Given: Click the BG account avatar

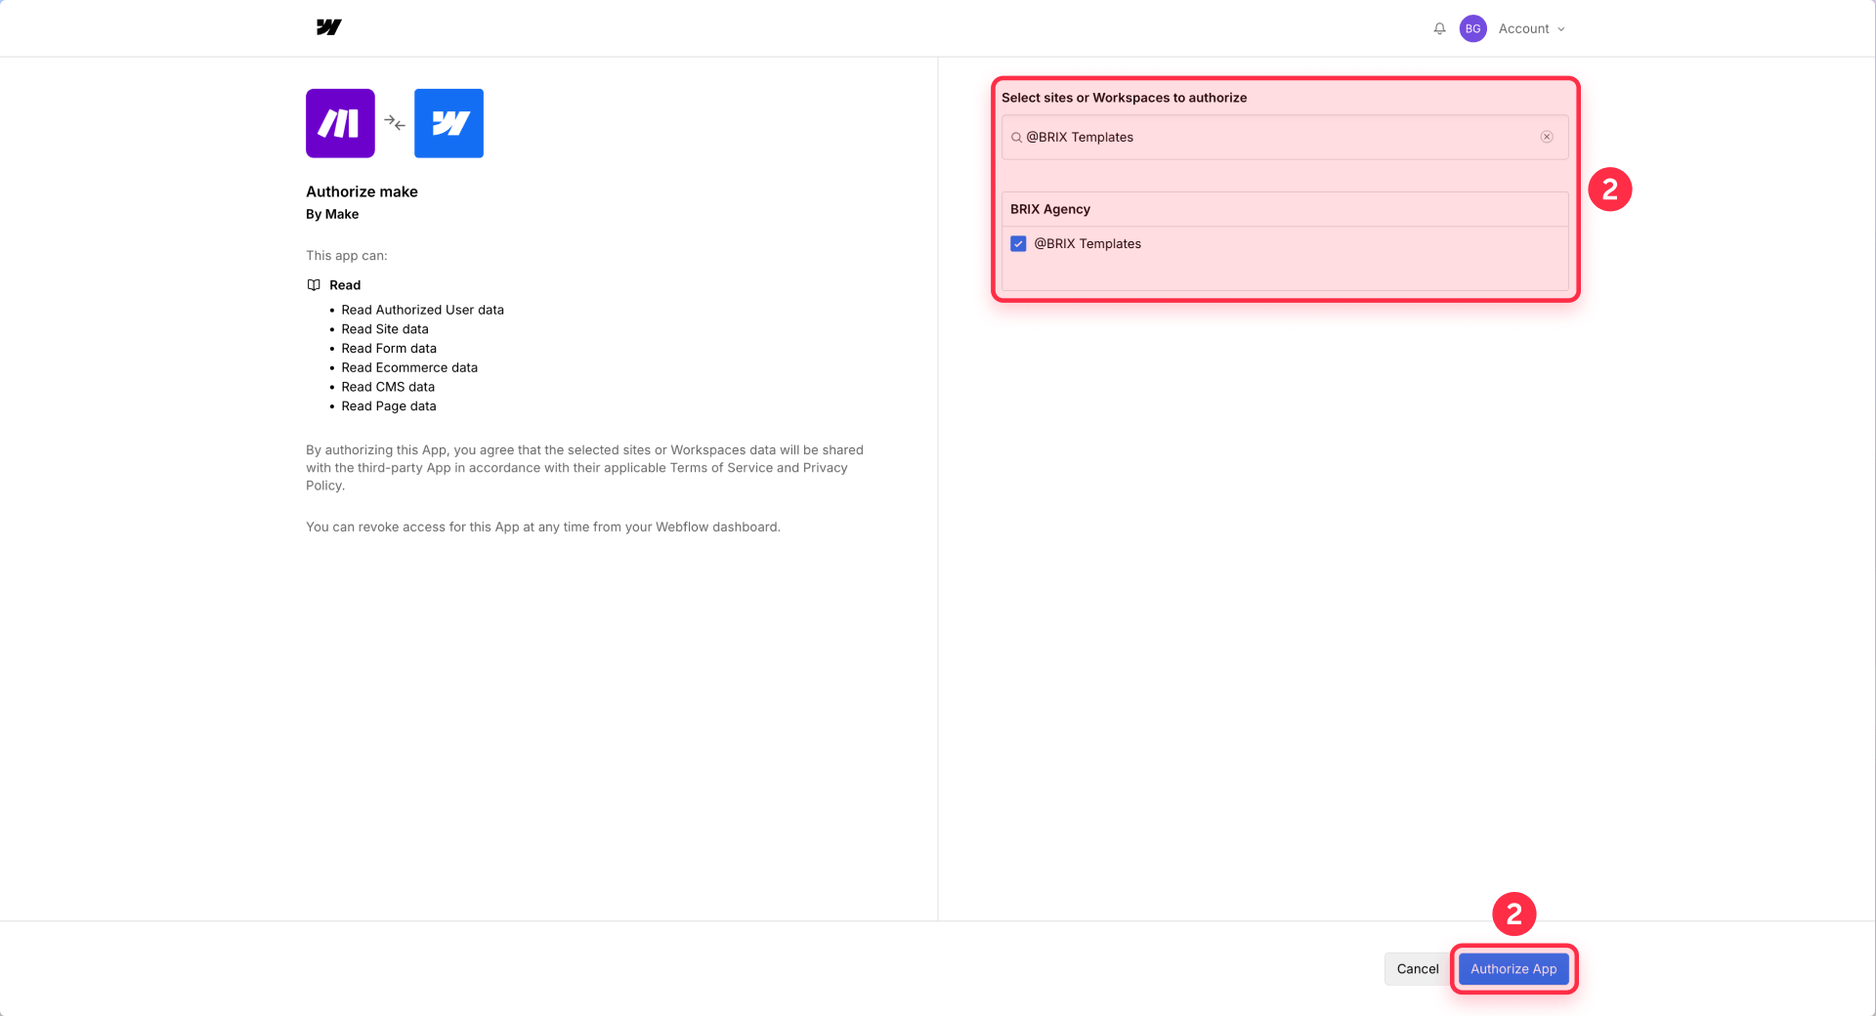Looking at the screenshot, I should [x=1472, y=28].
